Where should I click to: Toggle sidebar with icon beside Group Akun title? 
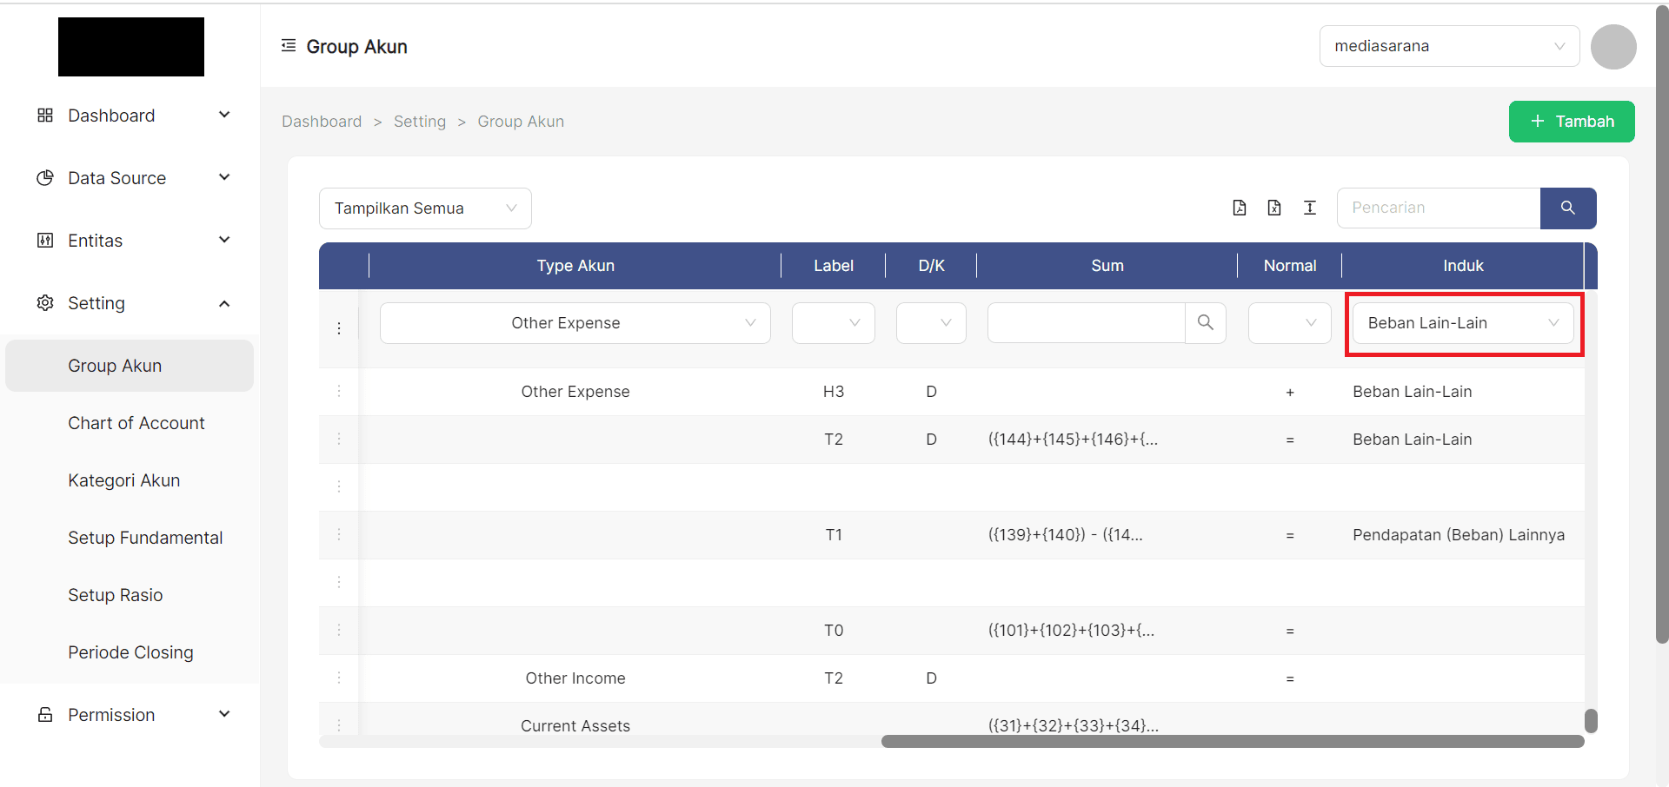coord(289,46)
